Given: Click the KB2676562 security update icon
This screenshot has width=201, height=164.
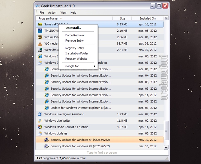Looking at the screenshot, I should (x=47, y=146).
